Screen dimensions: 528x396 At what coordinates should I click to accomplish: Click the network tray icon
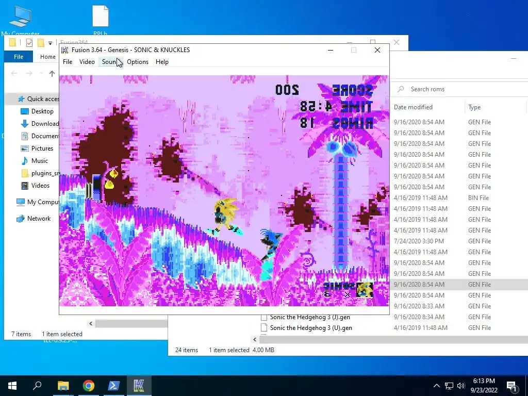click(x=449, y=386)
